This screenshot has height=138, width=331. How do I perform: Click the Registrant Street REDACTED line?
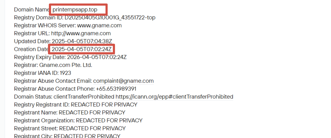[x=70, y=128]
